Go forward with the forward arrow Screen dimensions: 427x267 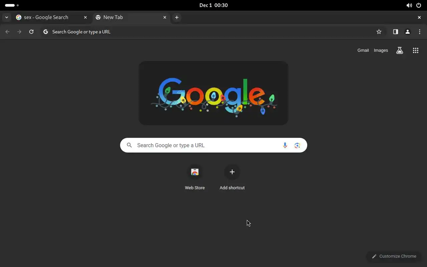pyautogui.click(x=19, y=32)
